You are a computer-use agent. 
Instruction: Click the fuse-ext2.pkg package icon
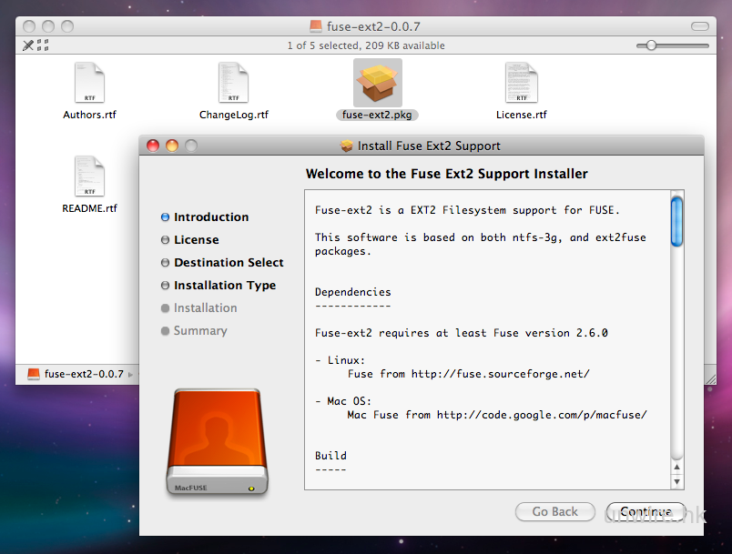point(377,84)
